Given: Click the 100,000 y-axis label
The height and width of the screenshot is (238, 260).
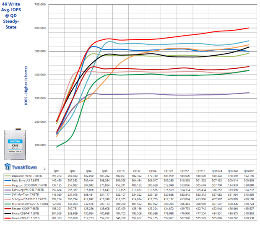Looking at the screenshot, I should tap(40, 145).
